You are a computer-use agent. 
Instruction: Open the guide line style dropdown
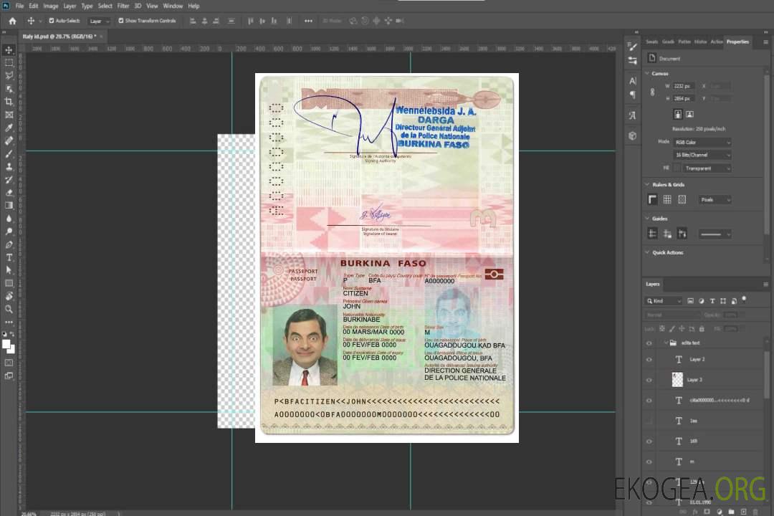715,234
